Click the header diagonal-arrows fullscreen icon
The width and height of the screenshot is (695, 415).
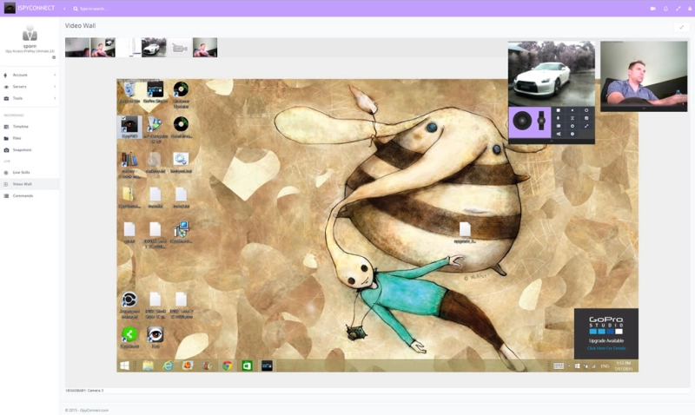(678, 9)
